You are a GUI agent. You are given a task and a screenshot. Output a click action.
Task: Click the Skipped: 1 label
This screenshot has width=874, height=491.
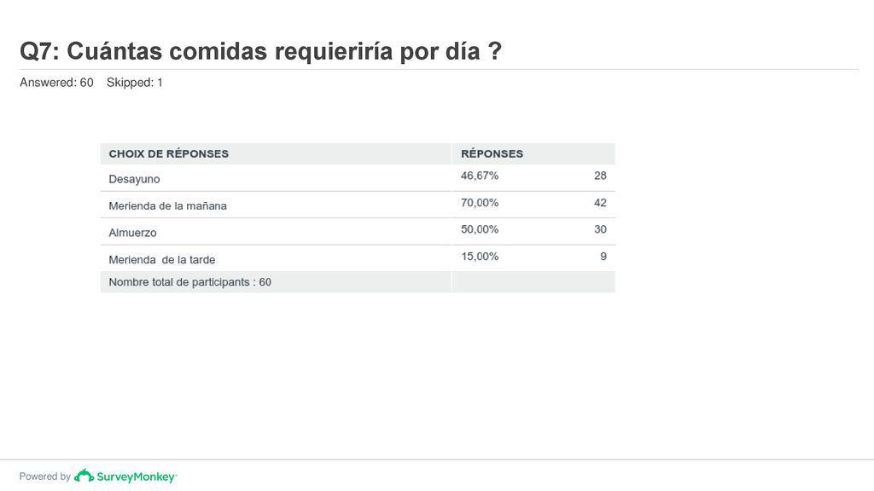coord(134,83)
